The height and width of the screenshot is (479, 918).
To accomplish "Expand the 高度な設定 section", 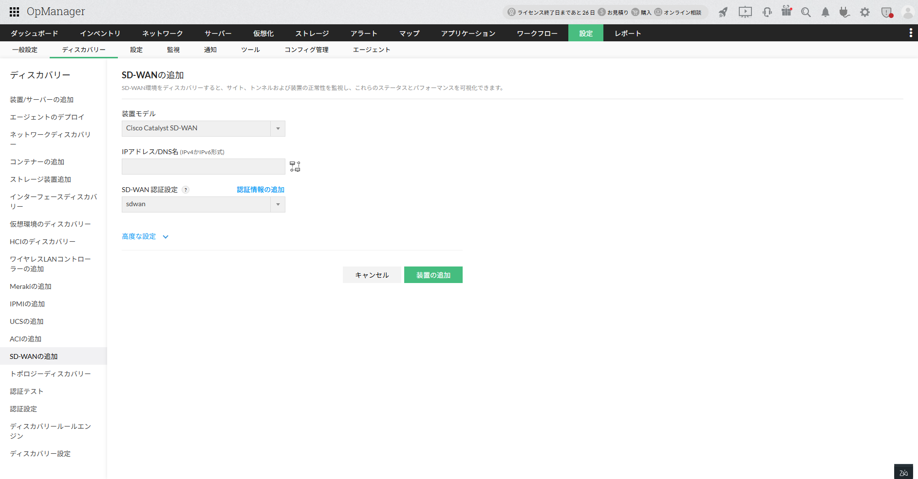I will [145, 236].
